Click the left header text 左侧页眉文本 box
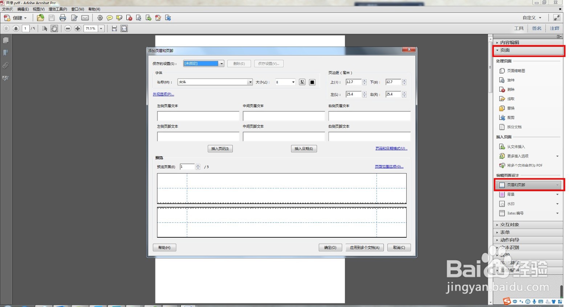Image resolution: width=581 pixels, height=307 pixels. [x=198, y=116]
